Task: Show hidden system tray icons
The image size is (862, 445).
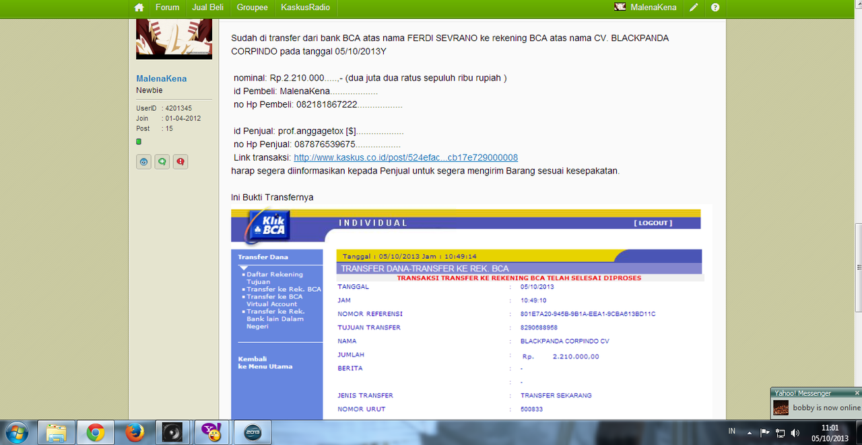Action: [x=750, y=432]
